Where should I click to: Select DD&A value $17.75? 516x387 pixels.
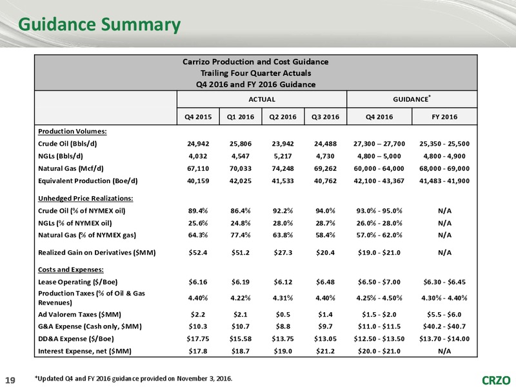tap(198, 339)
